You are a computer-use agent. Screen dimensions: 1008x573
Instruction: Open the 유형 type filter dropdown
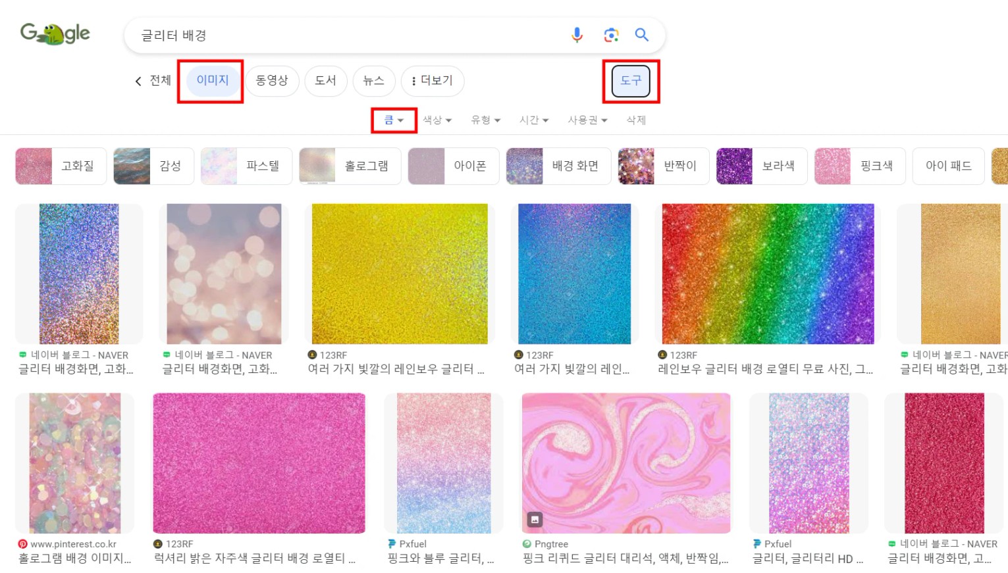[486, 120]
